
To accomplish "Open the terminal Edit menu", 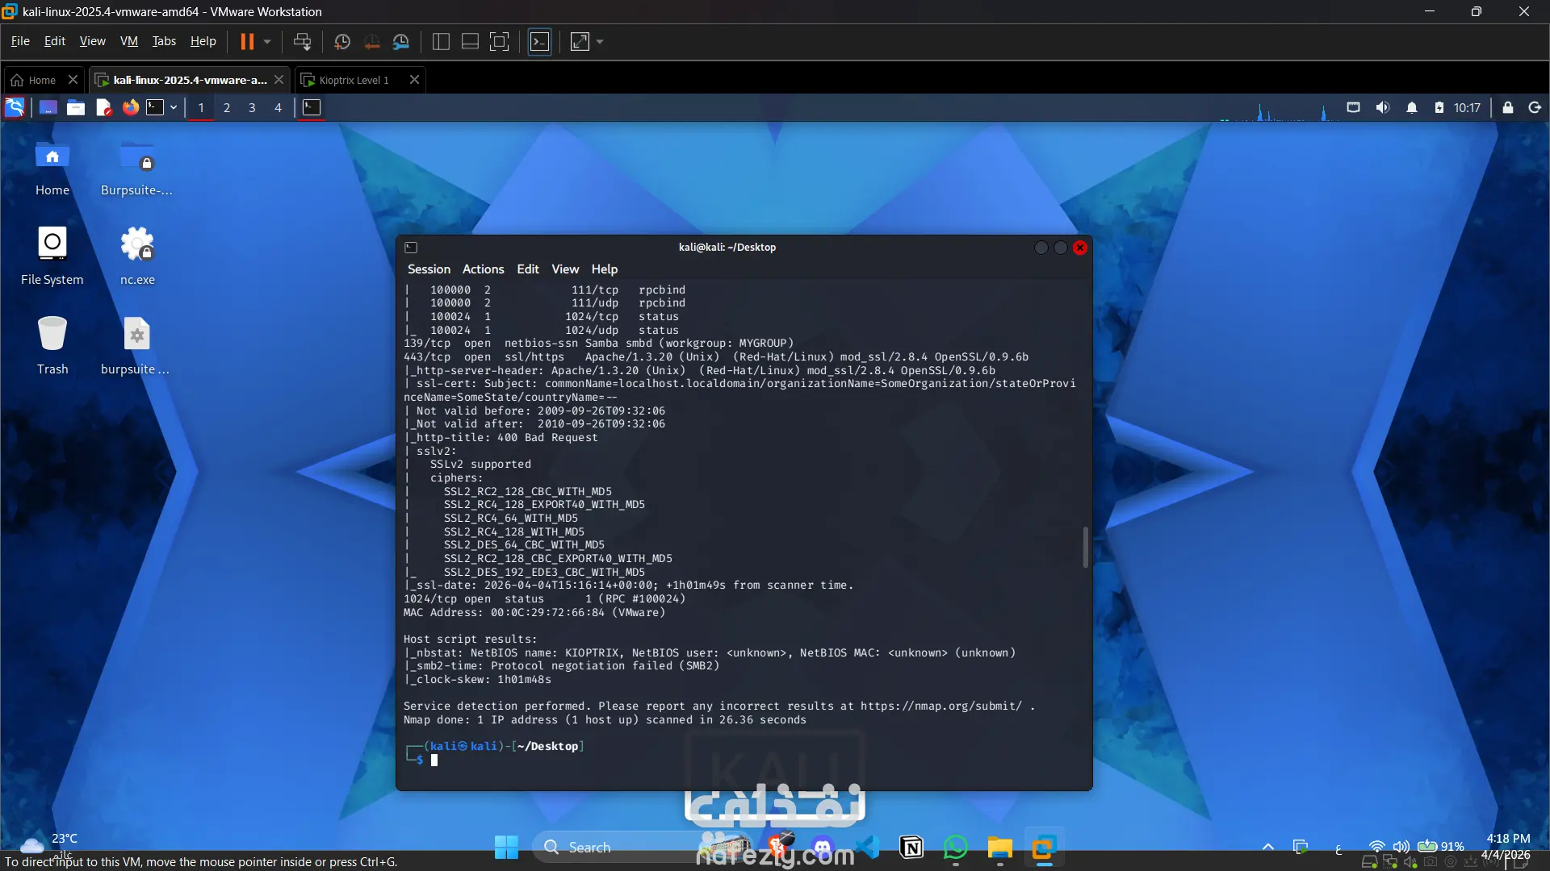I will tap(528, 269).
